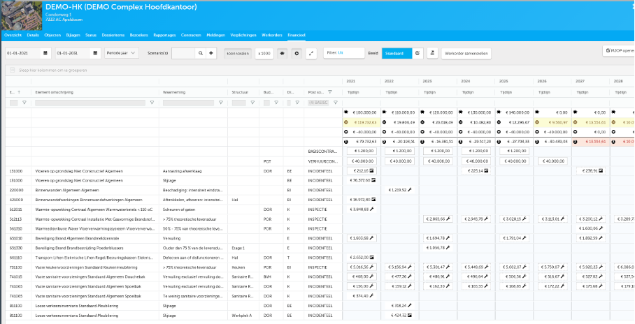This screenshot has height=324, width=635.
Task: Click the wrench icon in the € 1.056,78 cell
Action: [448, 248]
